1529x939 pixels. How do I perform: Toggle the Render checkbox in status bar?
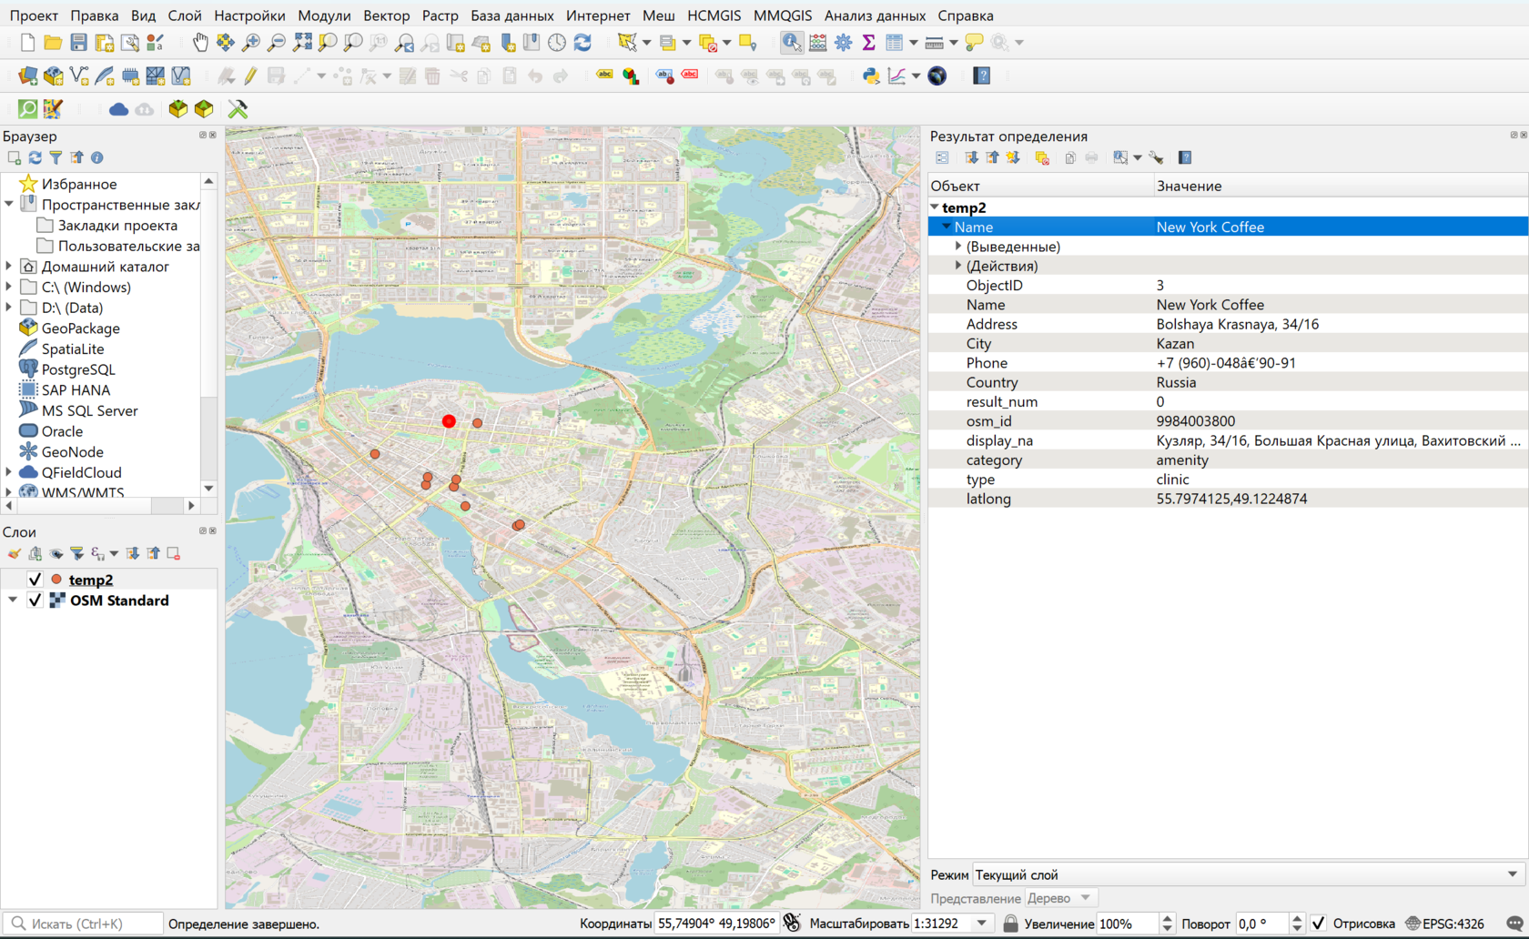(1318, 924)
